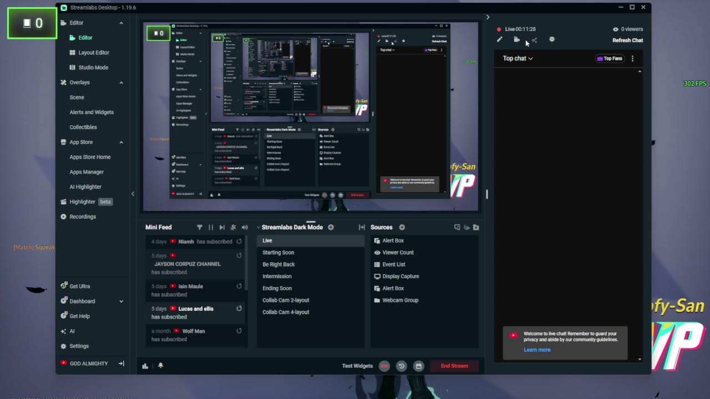Skip the current Mini Feed alert
Screen dimensions: 710x399
[222, 227]
